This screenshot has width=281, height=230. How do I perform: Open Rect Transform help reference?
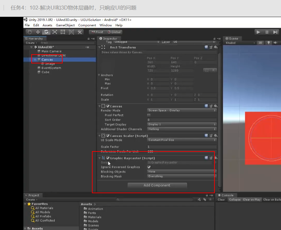[206, 47]
